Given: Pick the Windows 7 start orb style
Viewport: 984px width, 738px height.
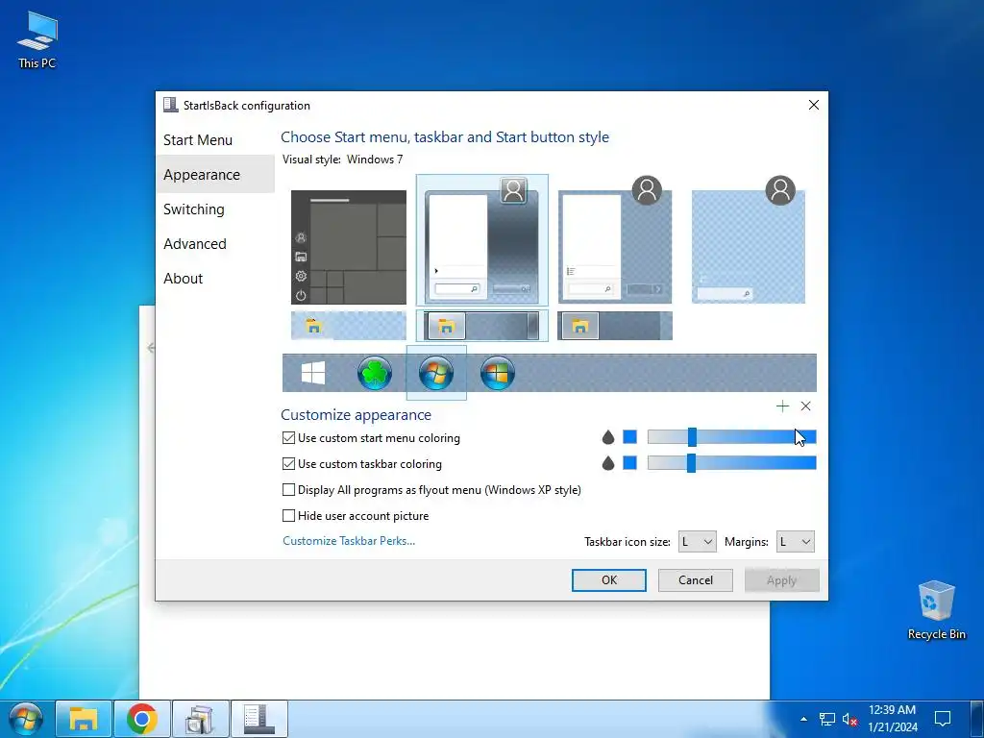Looking at the screenshot, I should [436, 374].
